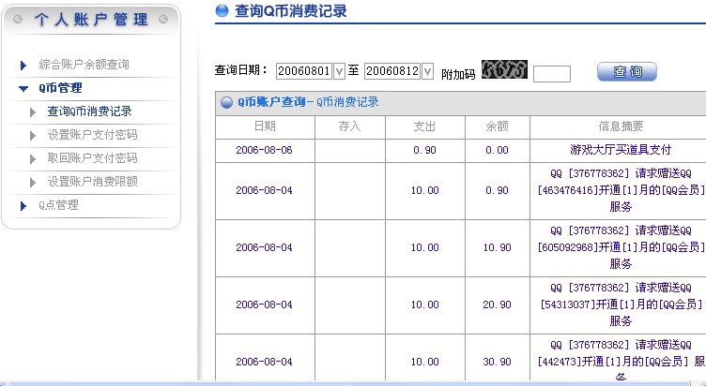Go to 设置账户支付密码
The image size is (706, 386).
point(92,135)
